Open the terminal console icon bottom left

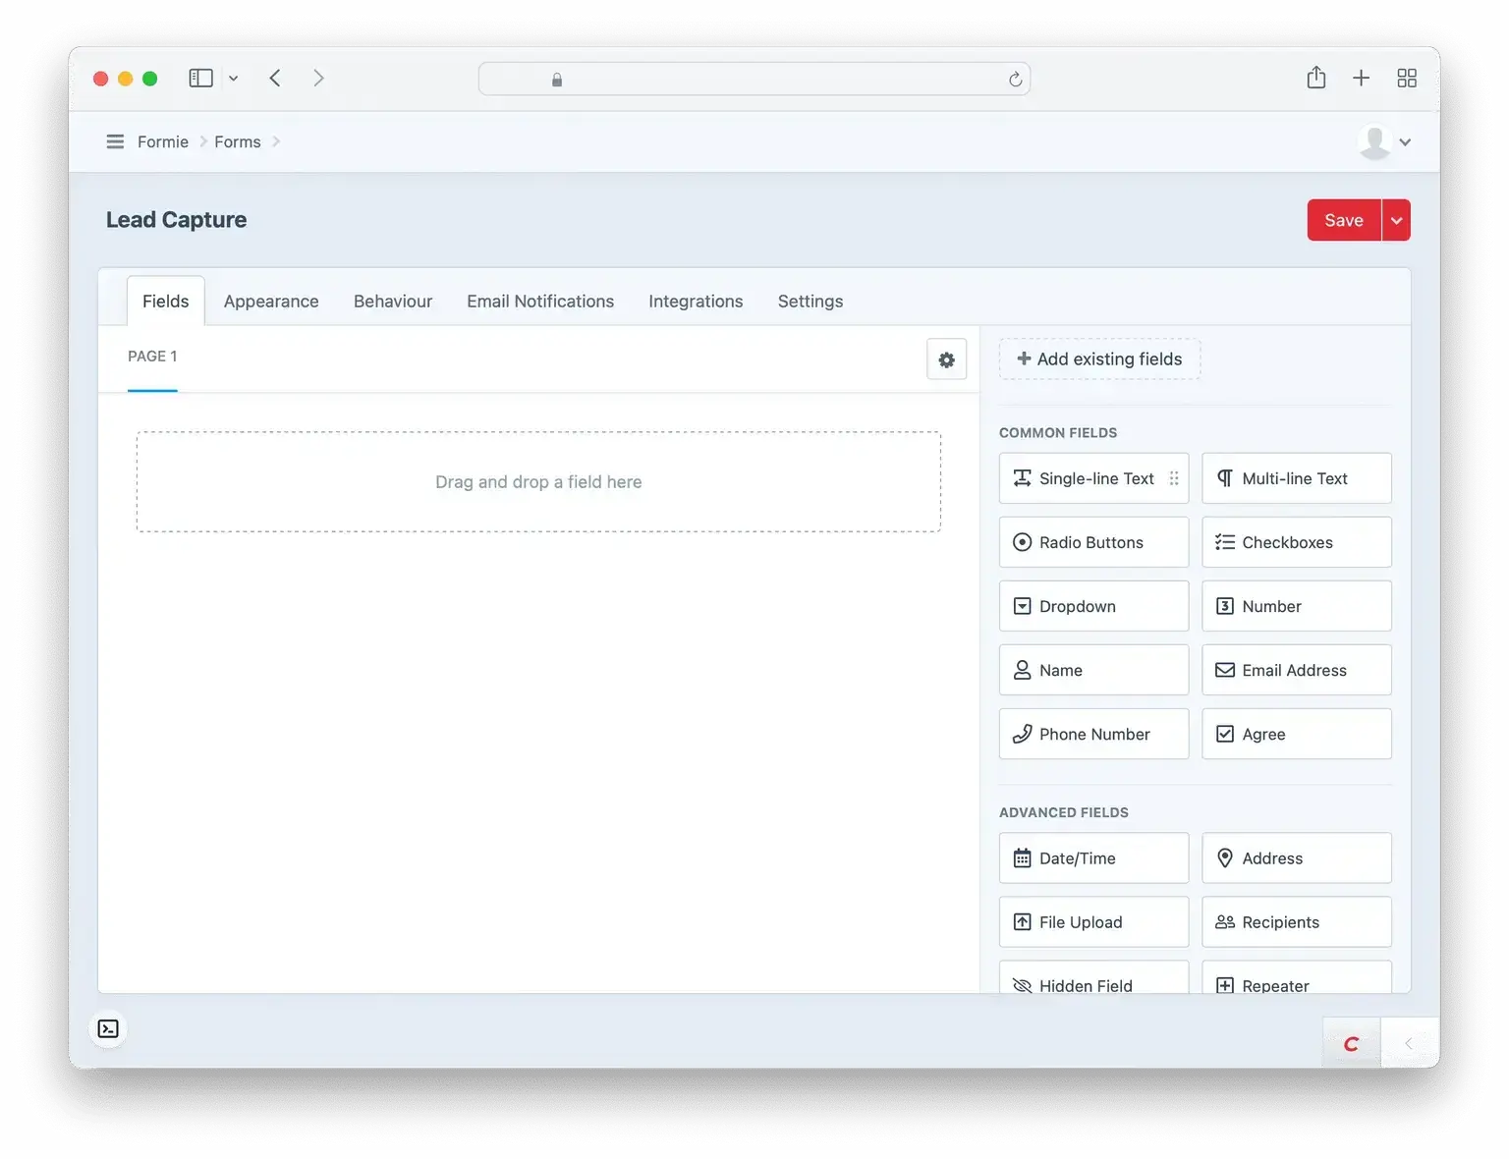108,1029
